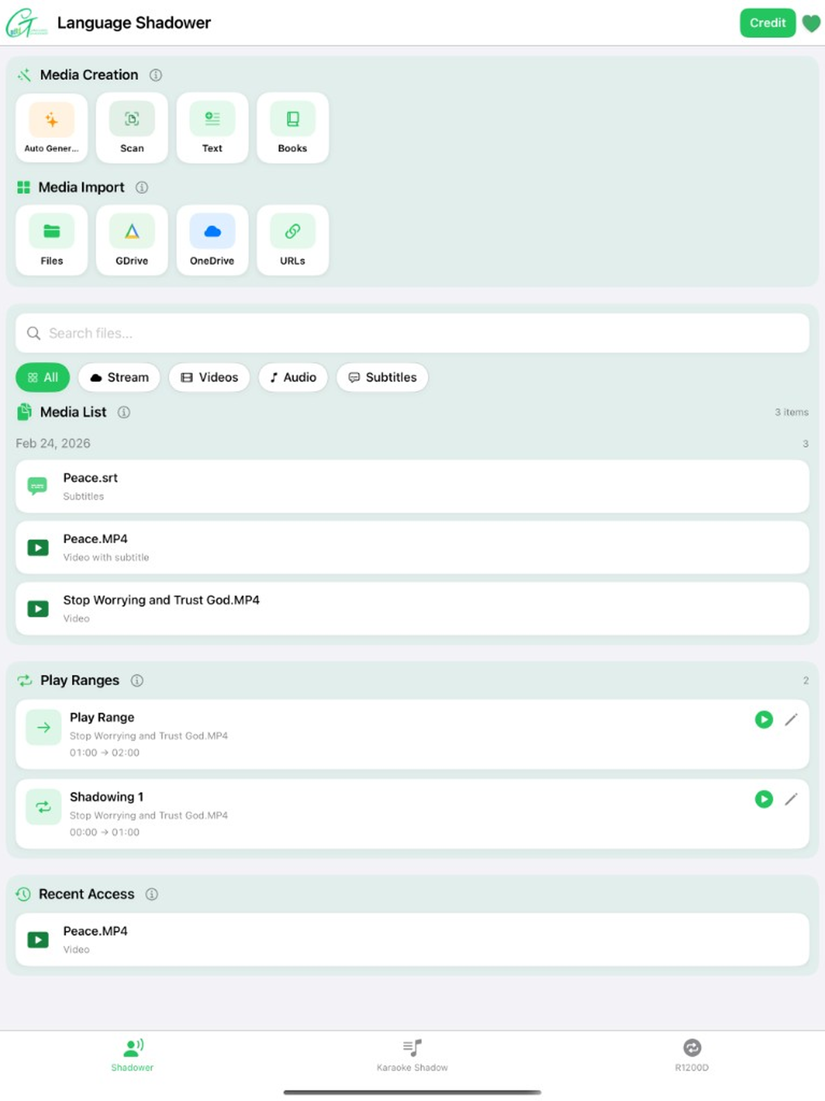
Task: Show info for Media Import section
Action: [142, 188]
